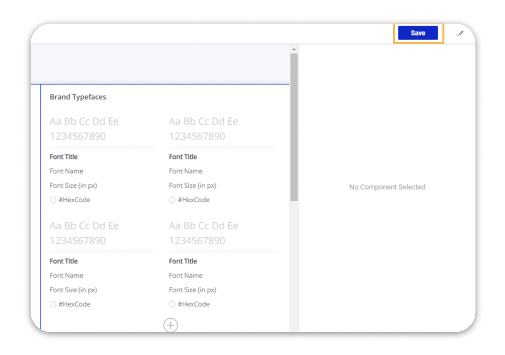
Task: Edit Font Size in first typeface card
Action: [73, 185]
